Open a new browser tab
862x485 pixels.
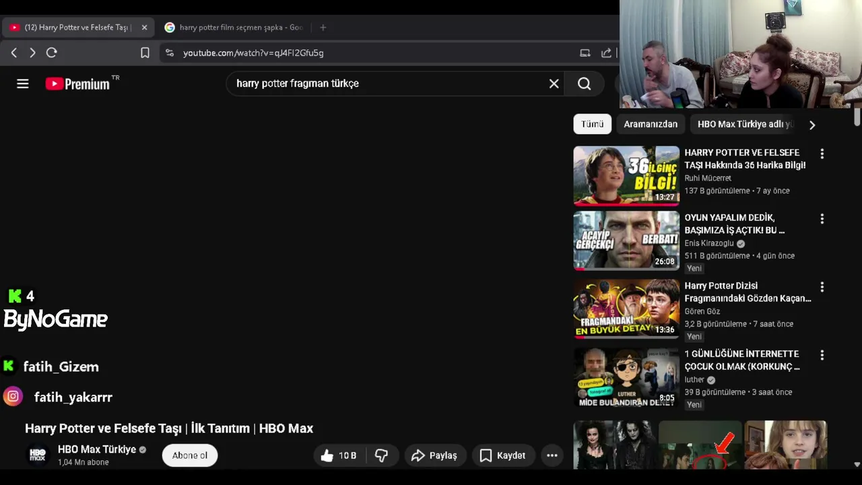click(323, 28)
